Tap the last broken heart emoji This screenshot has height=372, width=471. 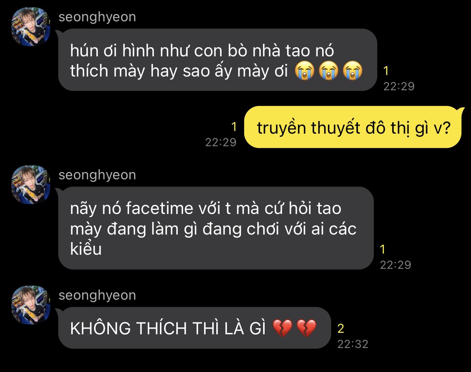pyautogui.click(x=307, y=328)
